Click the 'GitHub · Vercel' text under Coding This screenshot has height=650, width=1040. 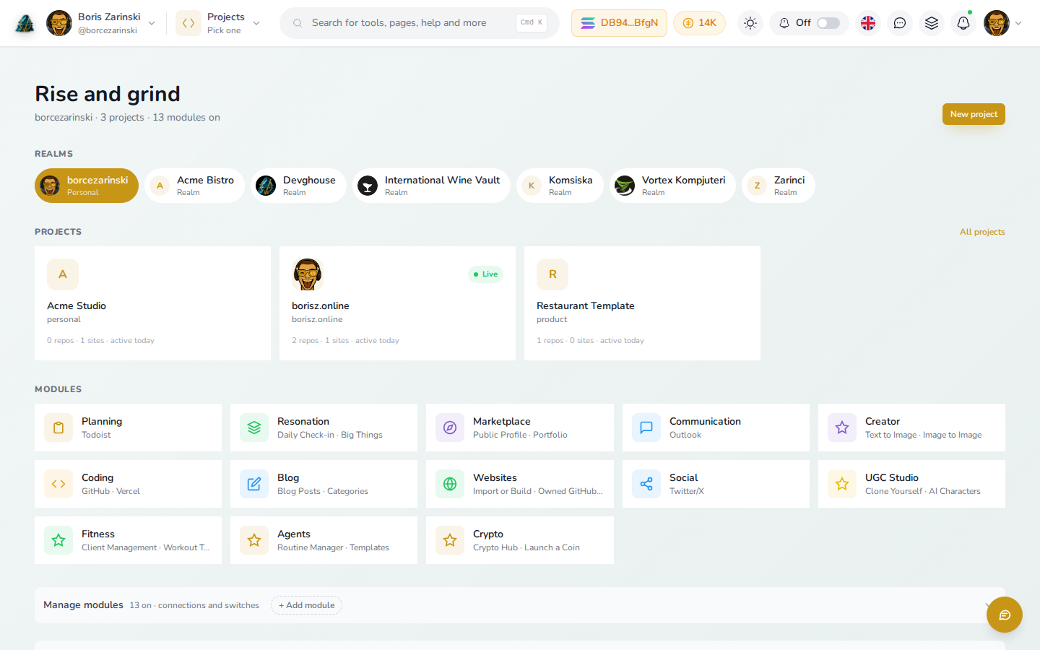pos(110,491)
